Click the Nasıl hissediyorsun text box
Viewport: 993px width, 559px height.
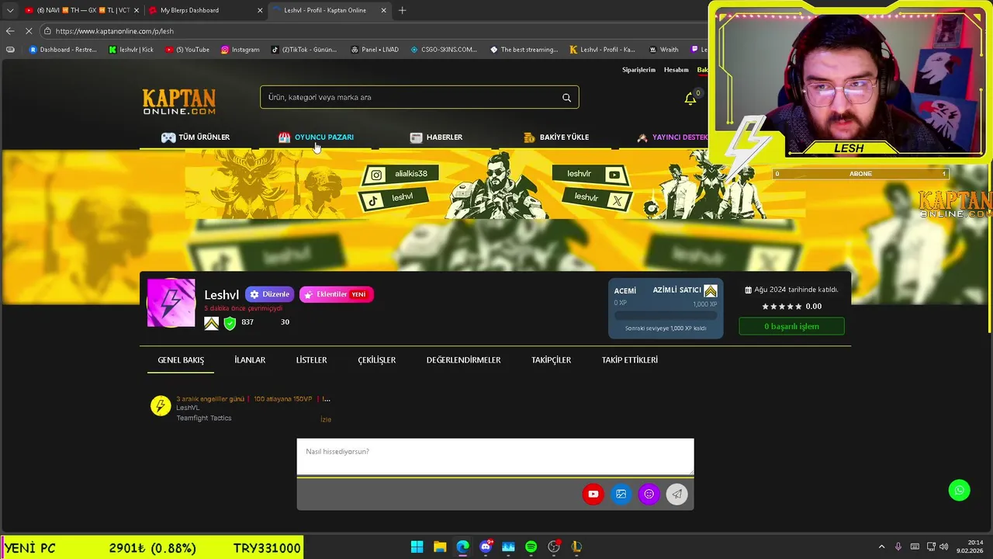coord(495,457)
